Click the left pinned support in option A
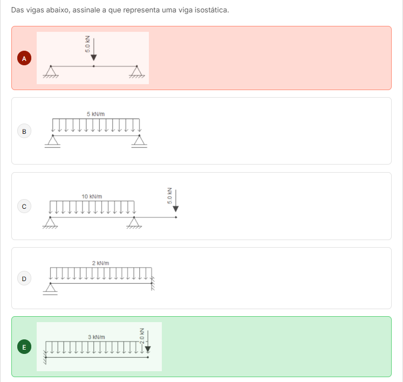This screenshot has width=403, height=382. pos(51,72)
